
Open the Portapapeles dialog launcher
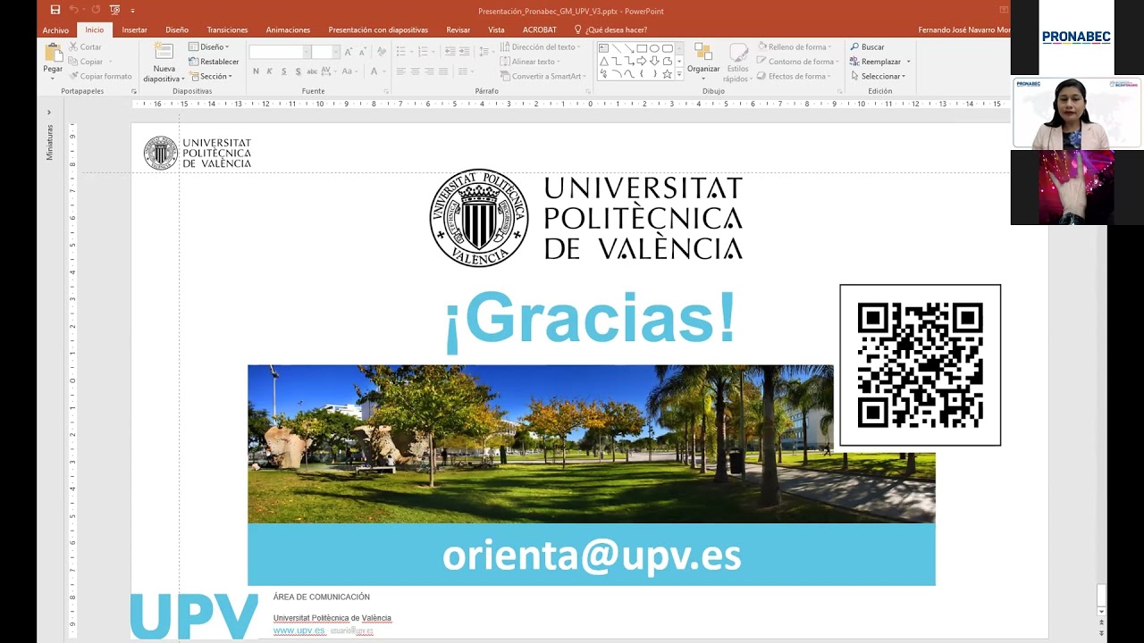(135, 91)
